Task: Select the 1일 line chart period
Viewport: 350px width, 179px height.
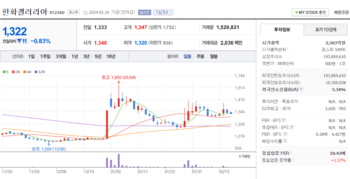Action: (31, 56)
